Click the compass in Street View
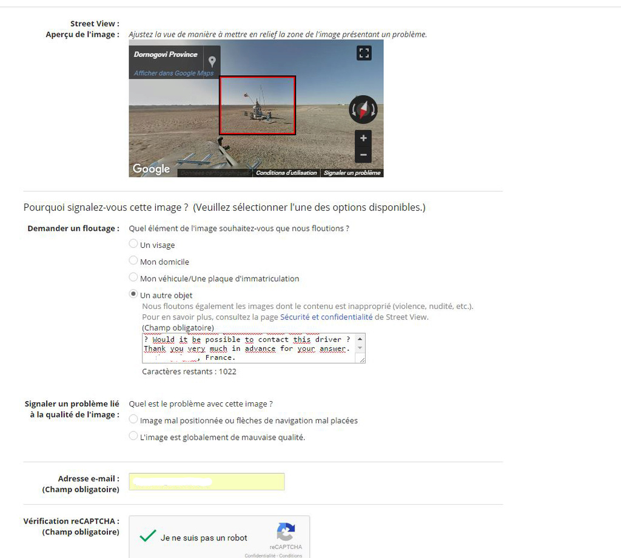This screenshot has height=558, width=621. pos(363,110)
